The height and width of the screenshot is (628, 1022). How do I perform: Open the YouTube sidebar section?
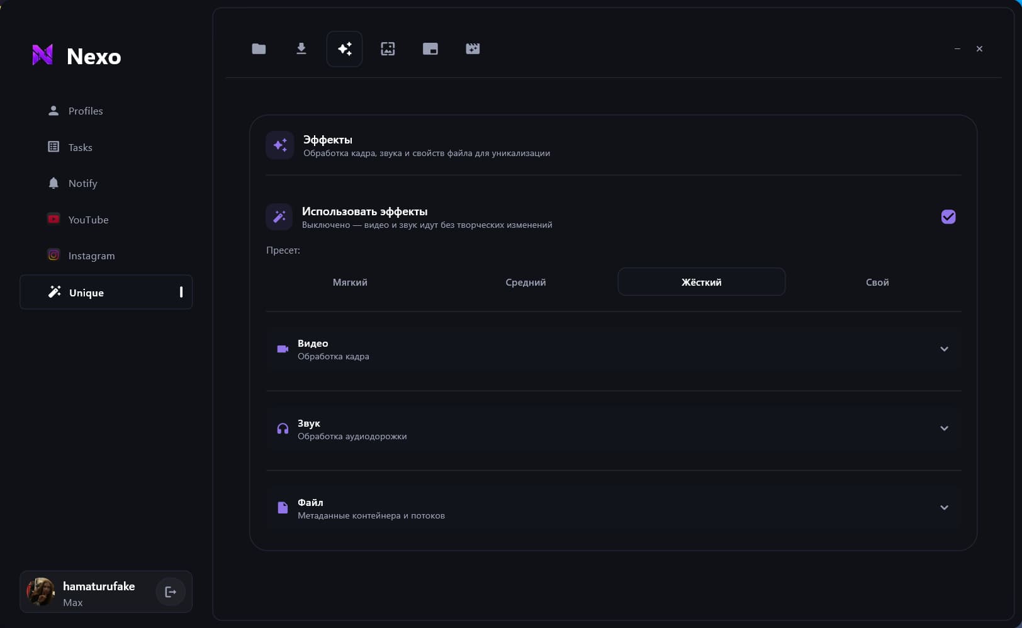(x=106, y=220)
